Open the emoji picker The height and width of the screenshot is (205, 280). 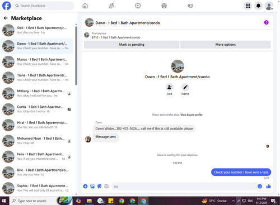260,186
